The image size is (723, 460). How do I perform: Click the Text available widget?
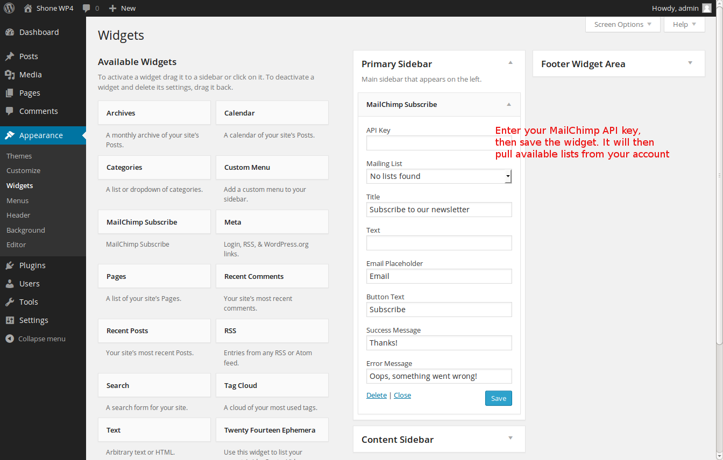(154, 430)
